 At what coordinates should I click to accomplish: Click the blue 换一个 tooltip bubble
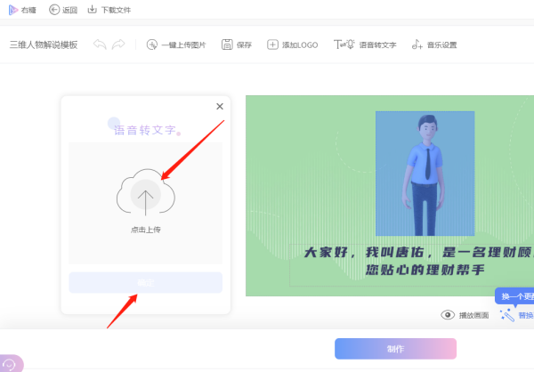click(514, 296)
